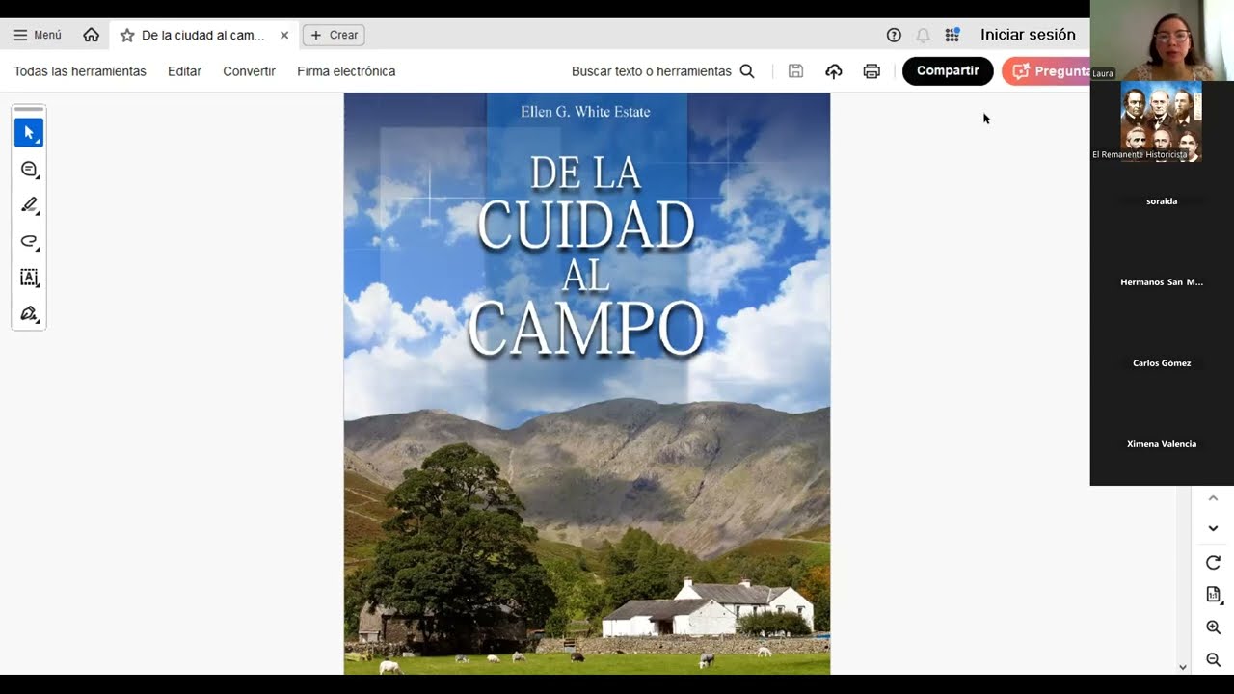Rotate the page with the rotate icon
Screen dimensions: 1234x694
coord(1213,562)
